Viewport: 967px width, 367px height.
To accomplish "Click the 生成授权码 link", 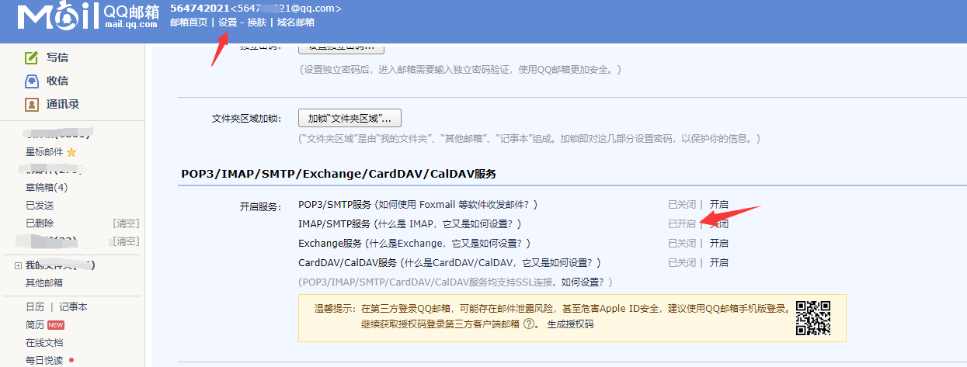I will pyautogui.click(x=570, y=324).
